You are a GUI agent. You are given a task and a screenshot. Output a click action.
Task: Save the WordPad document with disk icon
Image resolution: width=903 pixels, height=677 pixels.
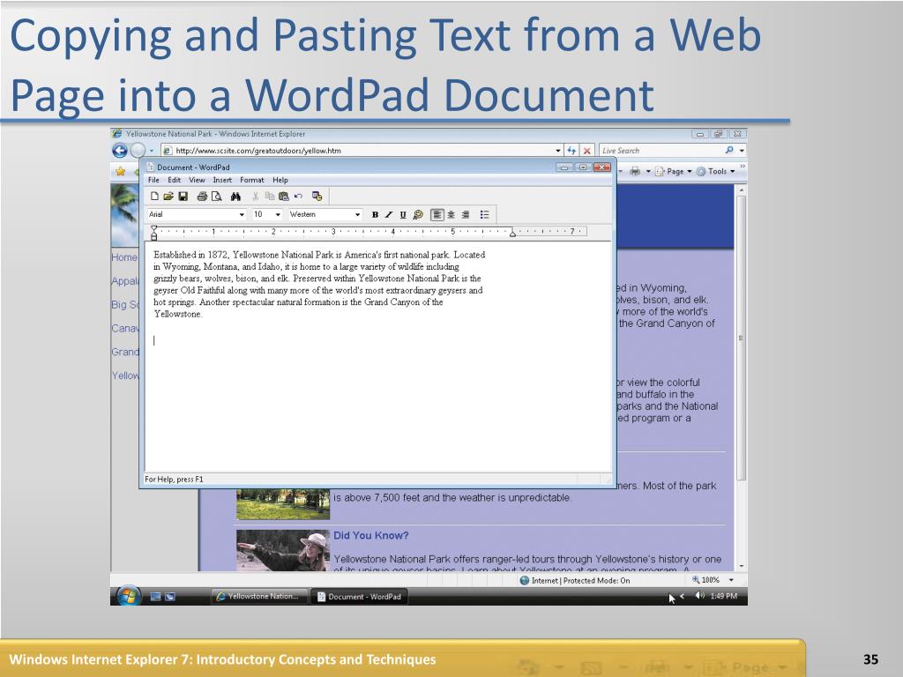pyautogui.click(x=183, y=197)
